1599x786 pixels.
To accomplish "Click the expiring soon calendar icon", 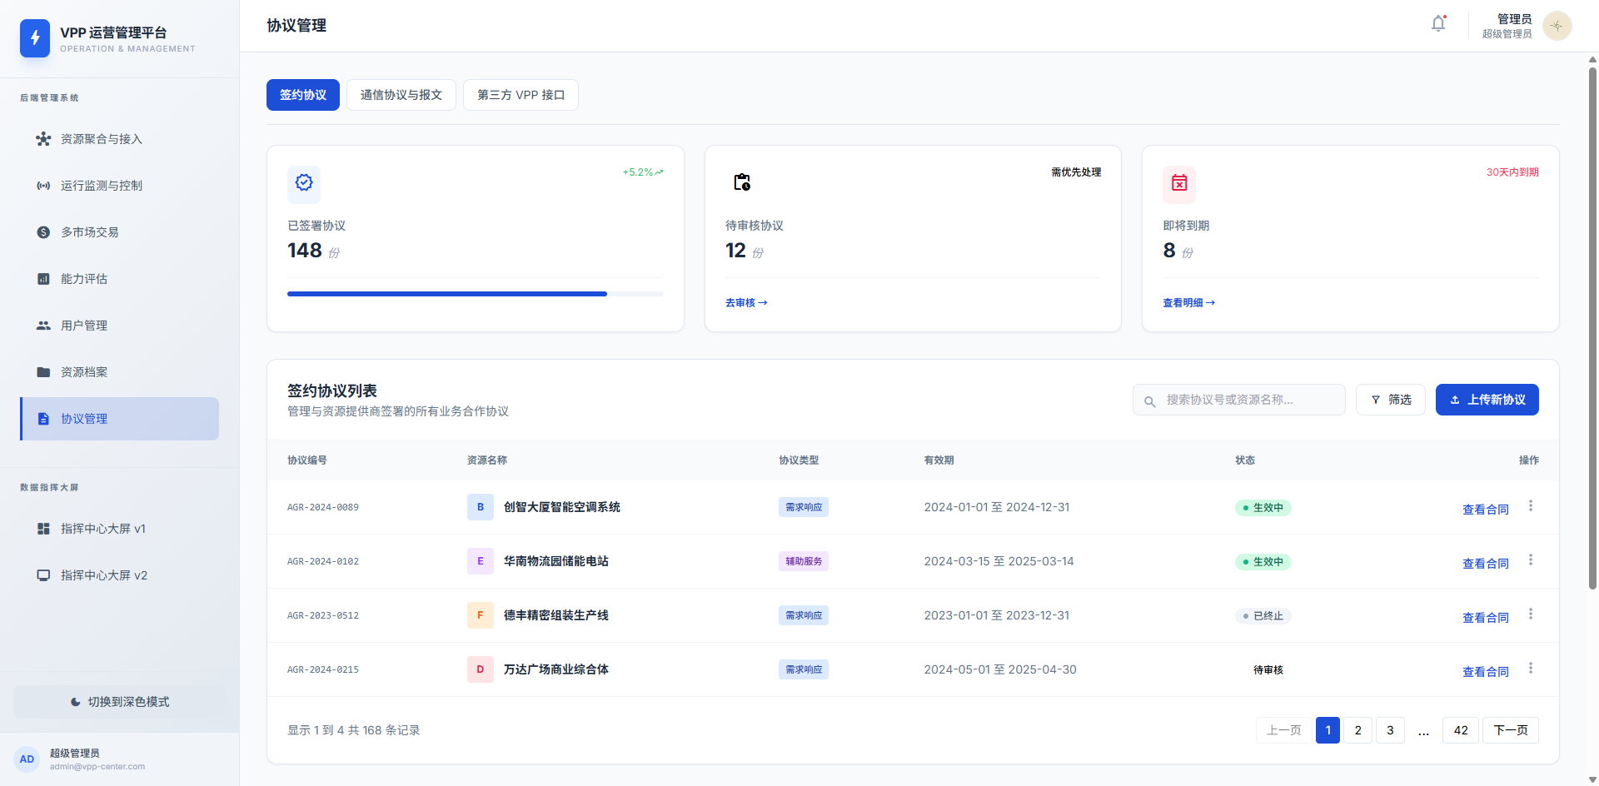I will pyautogui.click(x=1179, y=183).
